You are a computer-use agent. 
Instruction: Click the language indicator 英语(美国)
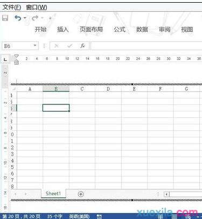click(79, 216)
